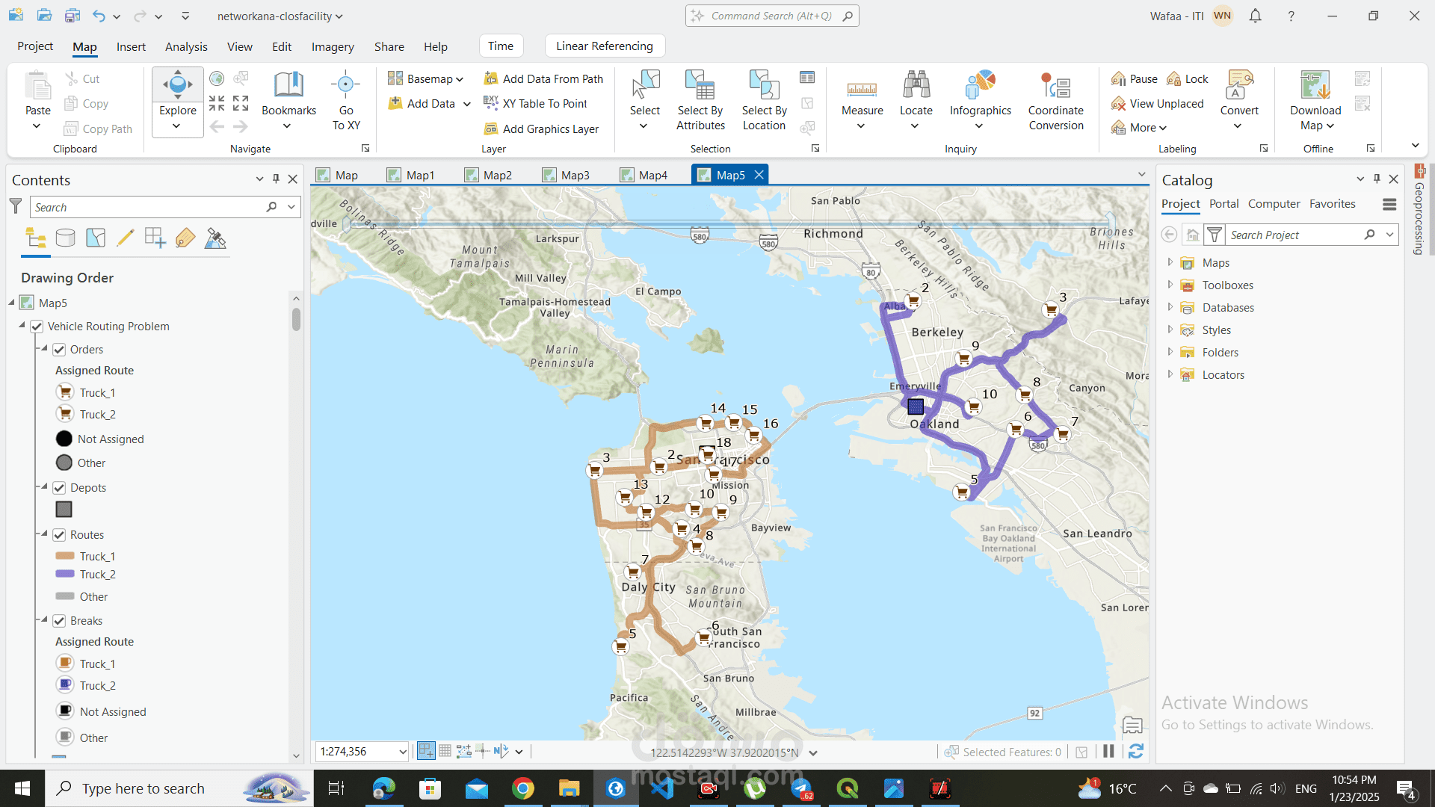This screenshot has width=1435, height=807.
Task: Click the Depots gray square symbol
Action: tap(64, 510)
